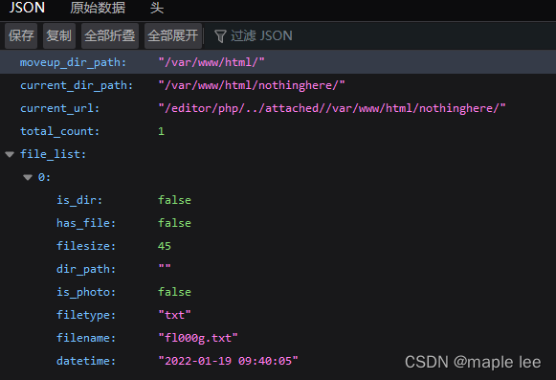Select the total_count key

pyautogui.click(x=59, y=131)
